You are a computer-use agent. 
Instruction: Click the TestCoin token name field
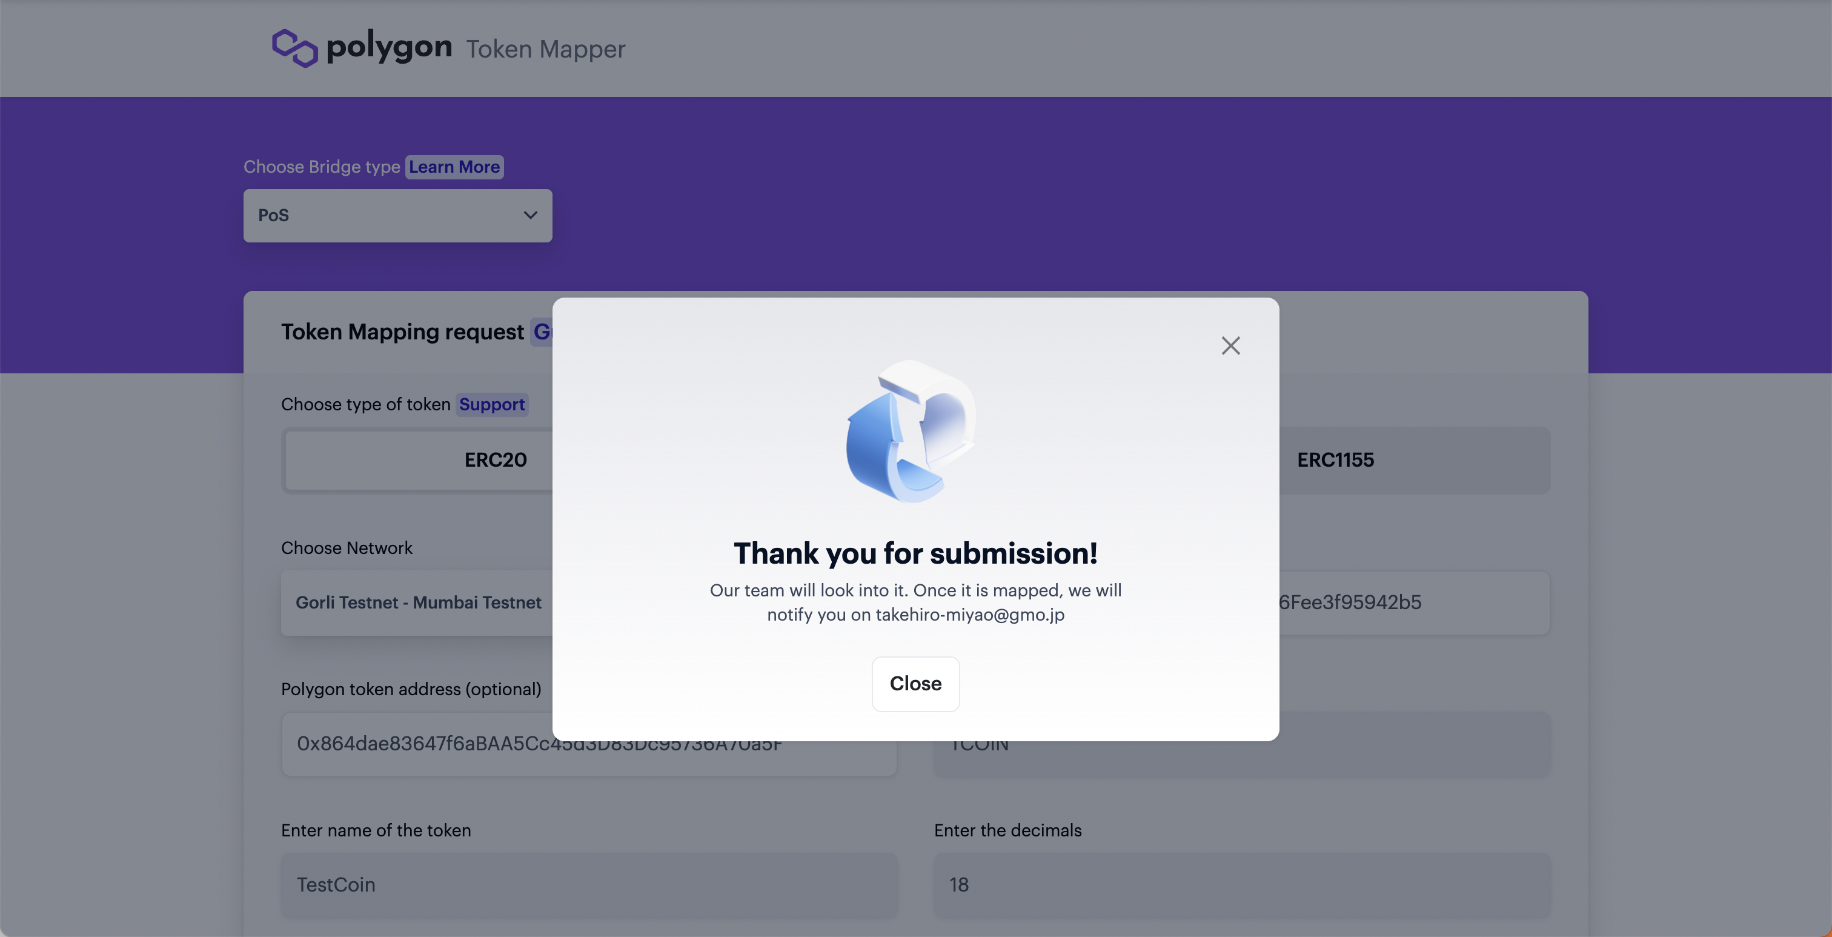pyautogui.click(x=589, y=885)
